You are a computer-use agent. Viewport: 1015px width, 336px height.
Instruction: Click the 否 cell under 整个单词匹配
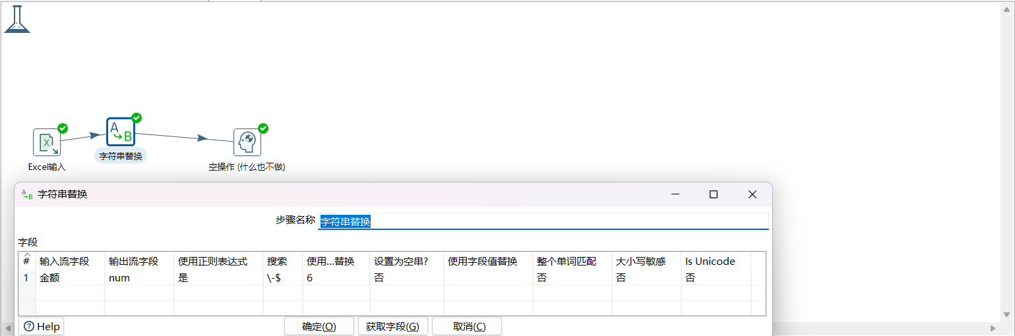[572, 277]
